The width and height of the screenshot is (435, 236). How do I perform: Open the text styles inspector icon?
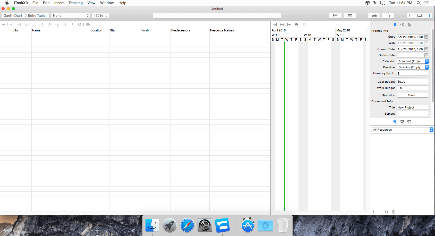click(x=410, y=24)
